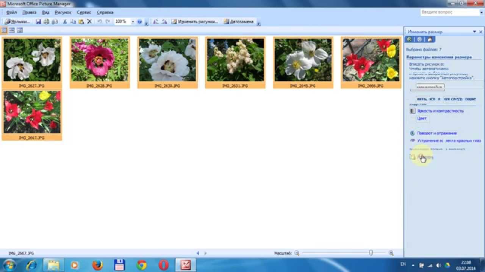Screen dimensions: 485x272
Task: Click the Print icon in toolbar
Action: 47,22
